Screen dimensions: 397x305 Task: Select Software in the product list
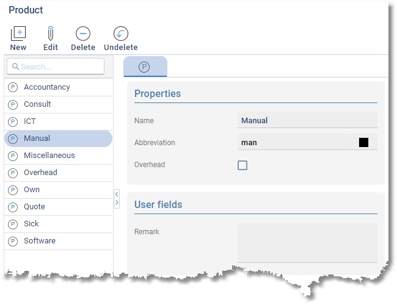(58, 241)
